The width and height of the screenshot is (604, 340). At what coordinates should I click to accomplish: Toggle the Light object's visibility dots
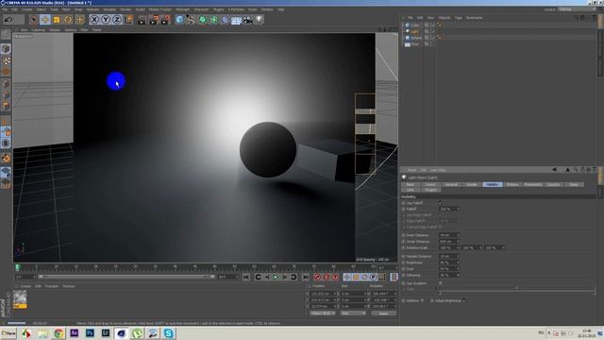[432, 31]
